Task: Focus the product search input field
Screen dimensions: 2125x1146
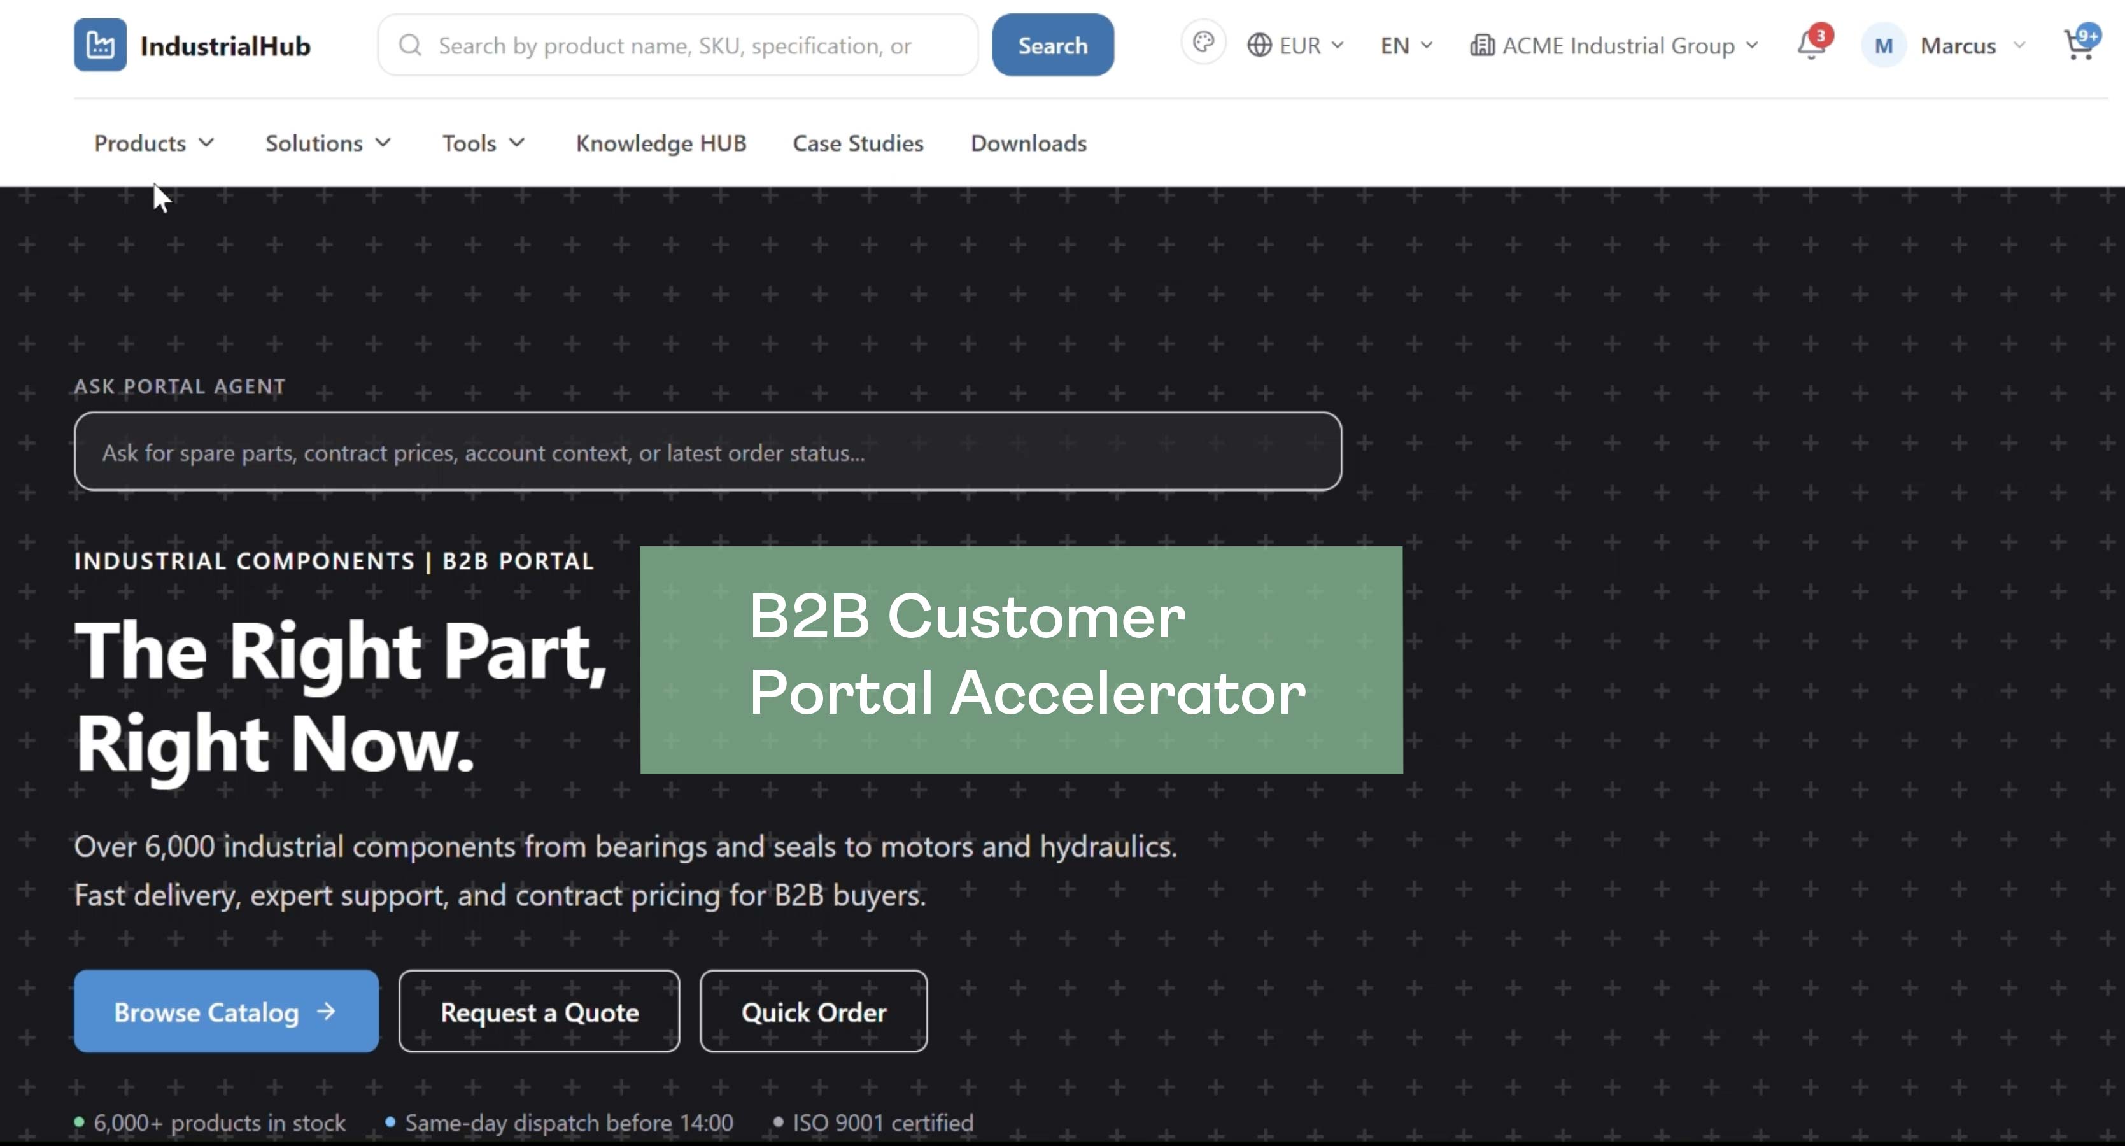Action: click(x=678, y=45)
